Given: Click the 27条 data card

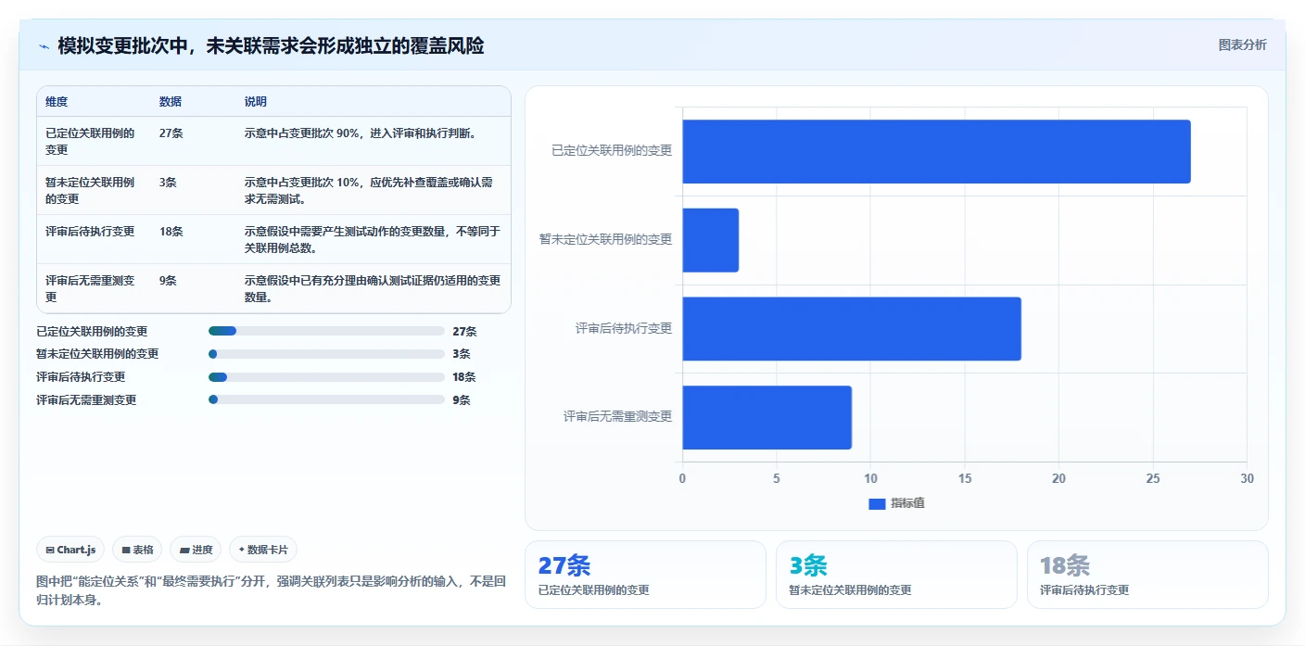Looking at the screenshot, I should [645, 575].
